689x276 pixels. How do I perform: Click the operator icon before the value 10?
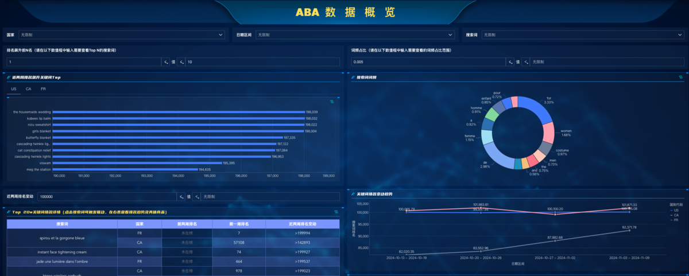point(181,61)
